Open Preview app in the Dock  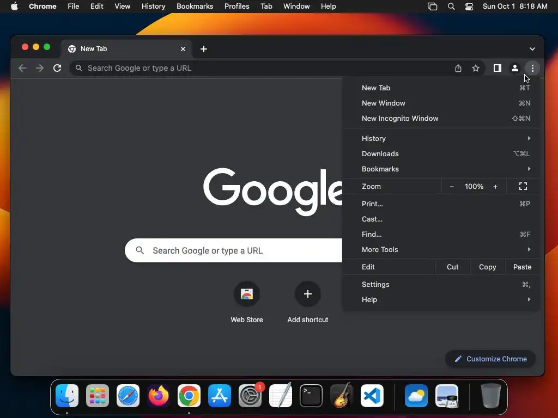pyautogui.click(x=447, y=396)
